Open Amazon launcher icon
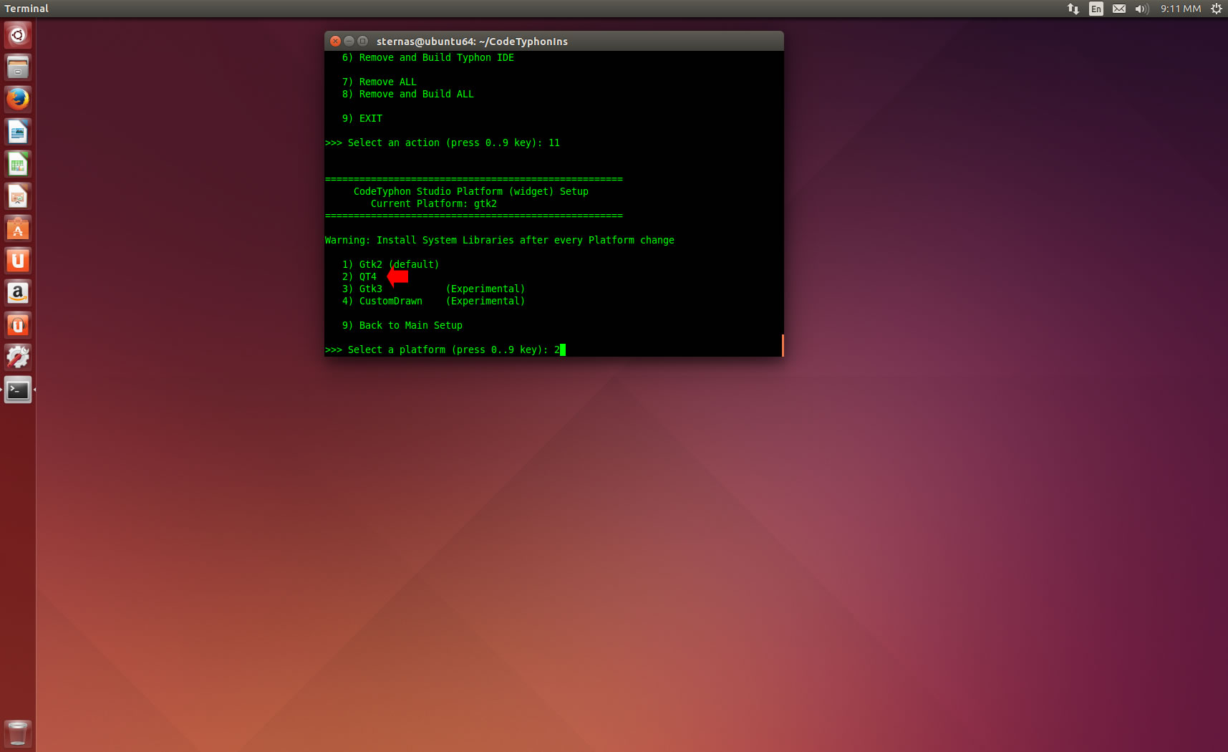 18,293
